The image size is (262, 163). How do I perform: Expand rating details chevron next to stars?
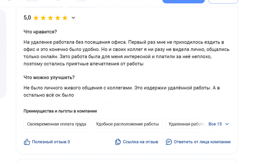73,18
